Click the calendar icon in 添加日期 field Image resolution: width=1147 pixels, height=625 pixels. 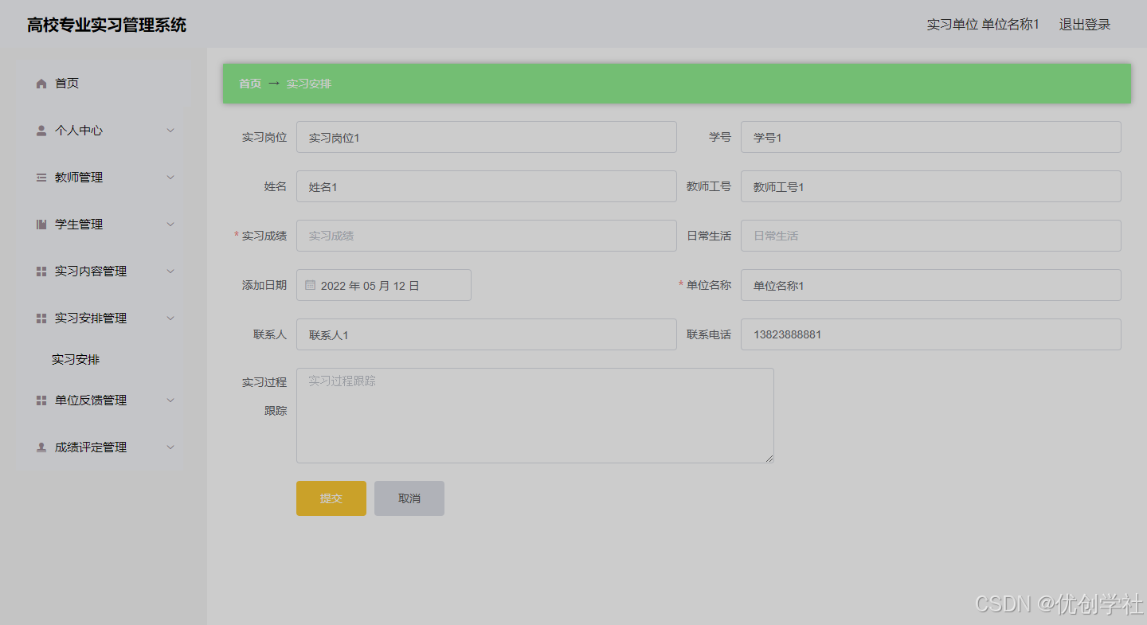[x=311, y=285]
